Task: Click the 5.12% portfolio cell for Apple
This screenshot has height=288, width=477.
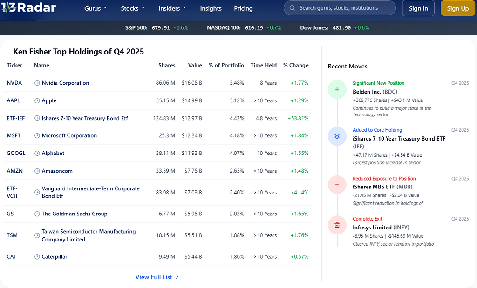Action: pyautogui.click(x=237, y=100)
